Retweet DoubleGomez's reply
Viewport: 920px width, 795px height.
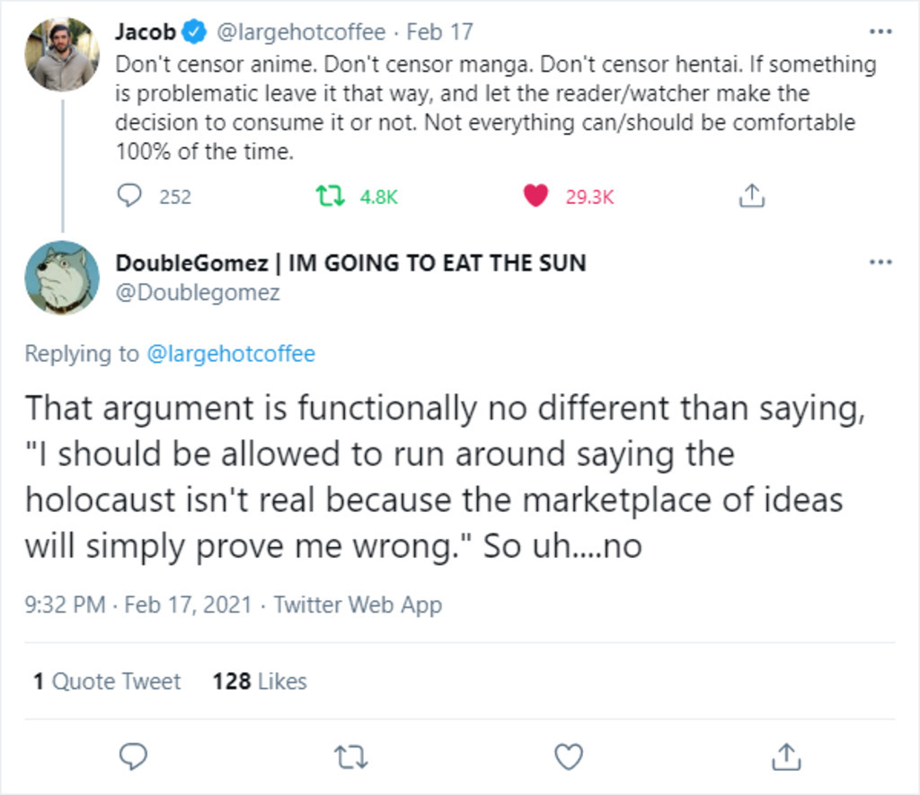click(x=351, y=756)
